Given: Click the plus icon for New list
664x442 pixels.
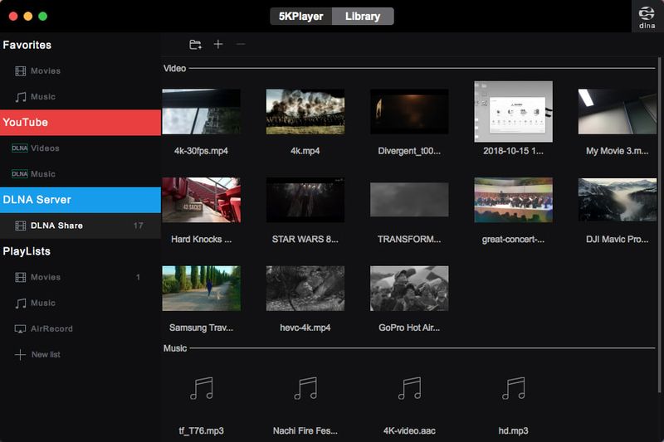Looking at the screenshot, I should [20, 354].
